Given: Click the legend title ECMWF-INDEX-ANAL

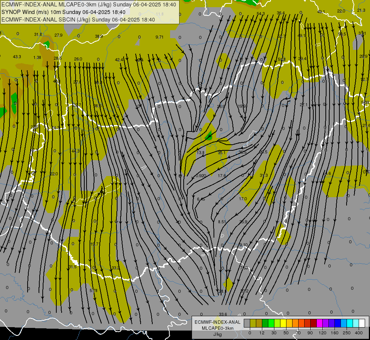Looking at the screenshot, I should 218,322.
